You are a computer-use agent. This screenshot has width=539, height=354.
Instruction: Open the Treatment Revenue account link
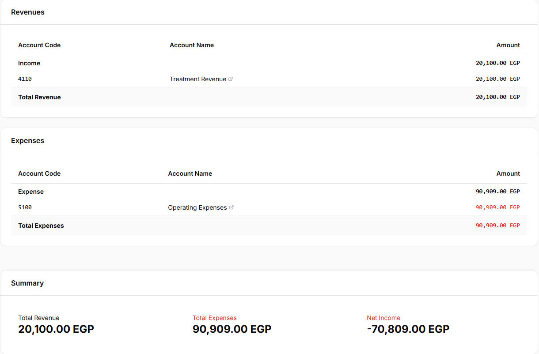point(198,79)
